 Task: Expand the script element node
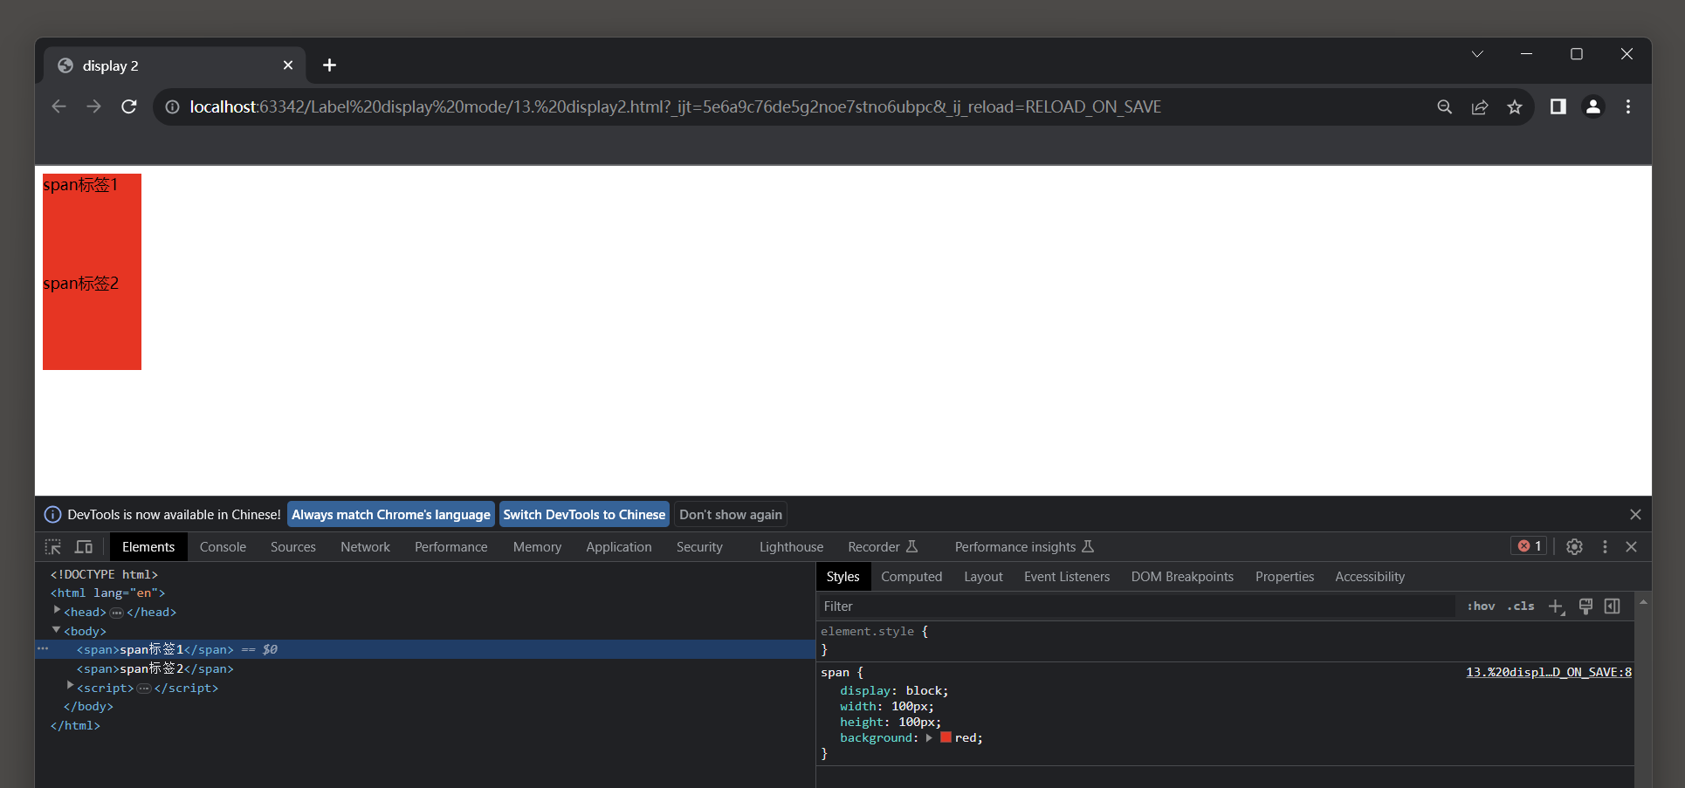click(x=70, y=687)
